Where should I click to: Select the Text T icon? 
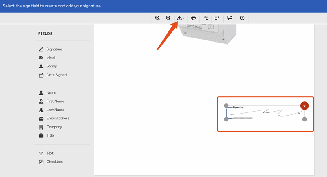pos(41,153)
